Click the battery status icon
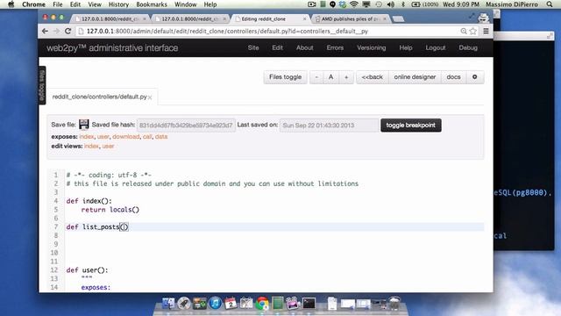 click(415, 4)
